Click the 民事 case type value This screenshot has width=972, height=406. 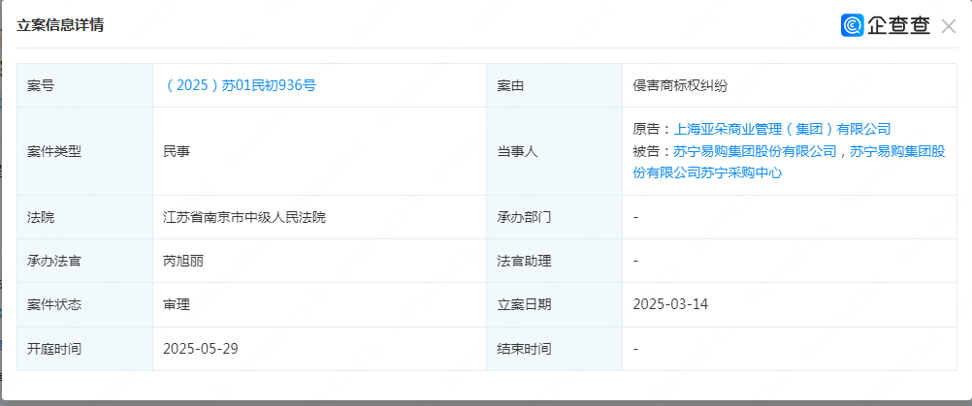(x=177, y=151)
